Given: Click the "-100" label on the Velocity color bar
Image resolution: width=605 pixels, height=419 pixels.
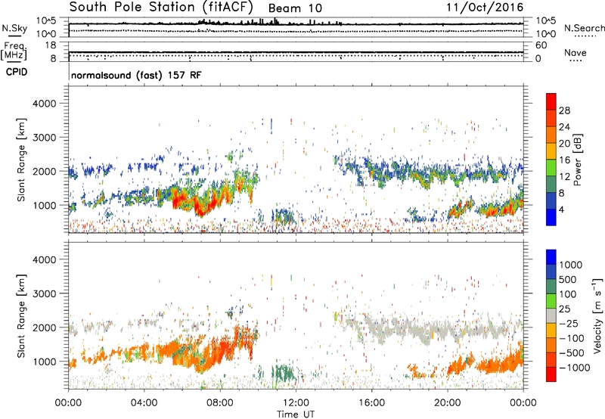Looking at the screenshot, I should (572, 338).
